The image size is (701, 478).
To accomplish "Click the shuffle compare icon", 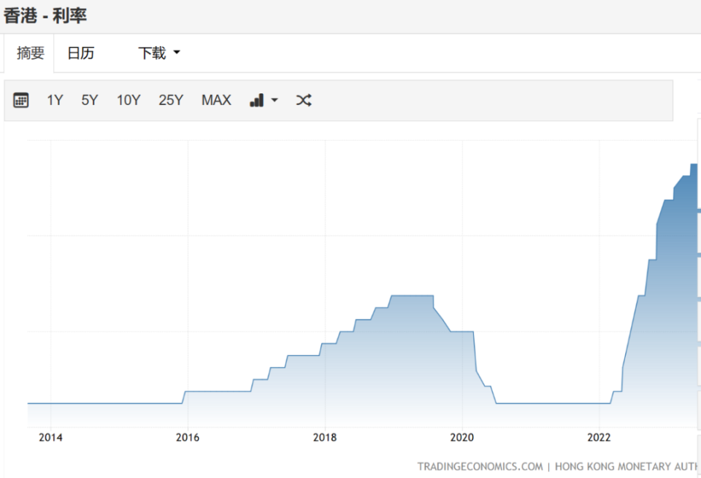I will point(304,100).
